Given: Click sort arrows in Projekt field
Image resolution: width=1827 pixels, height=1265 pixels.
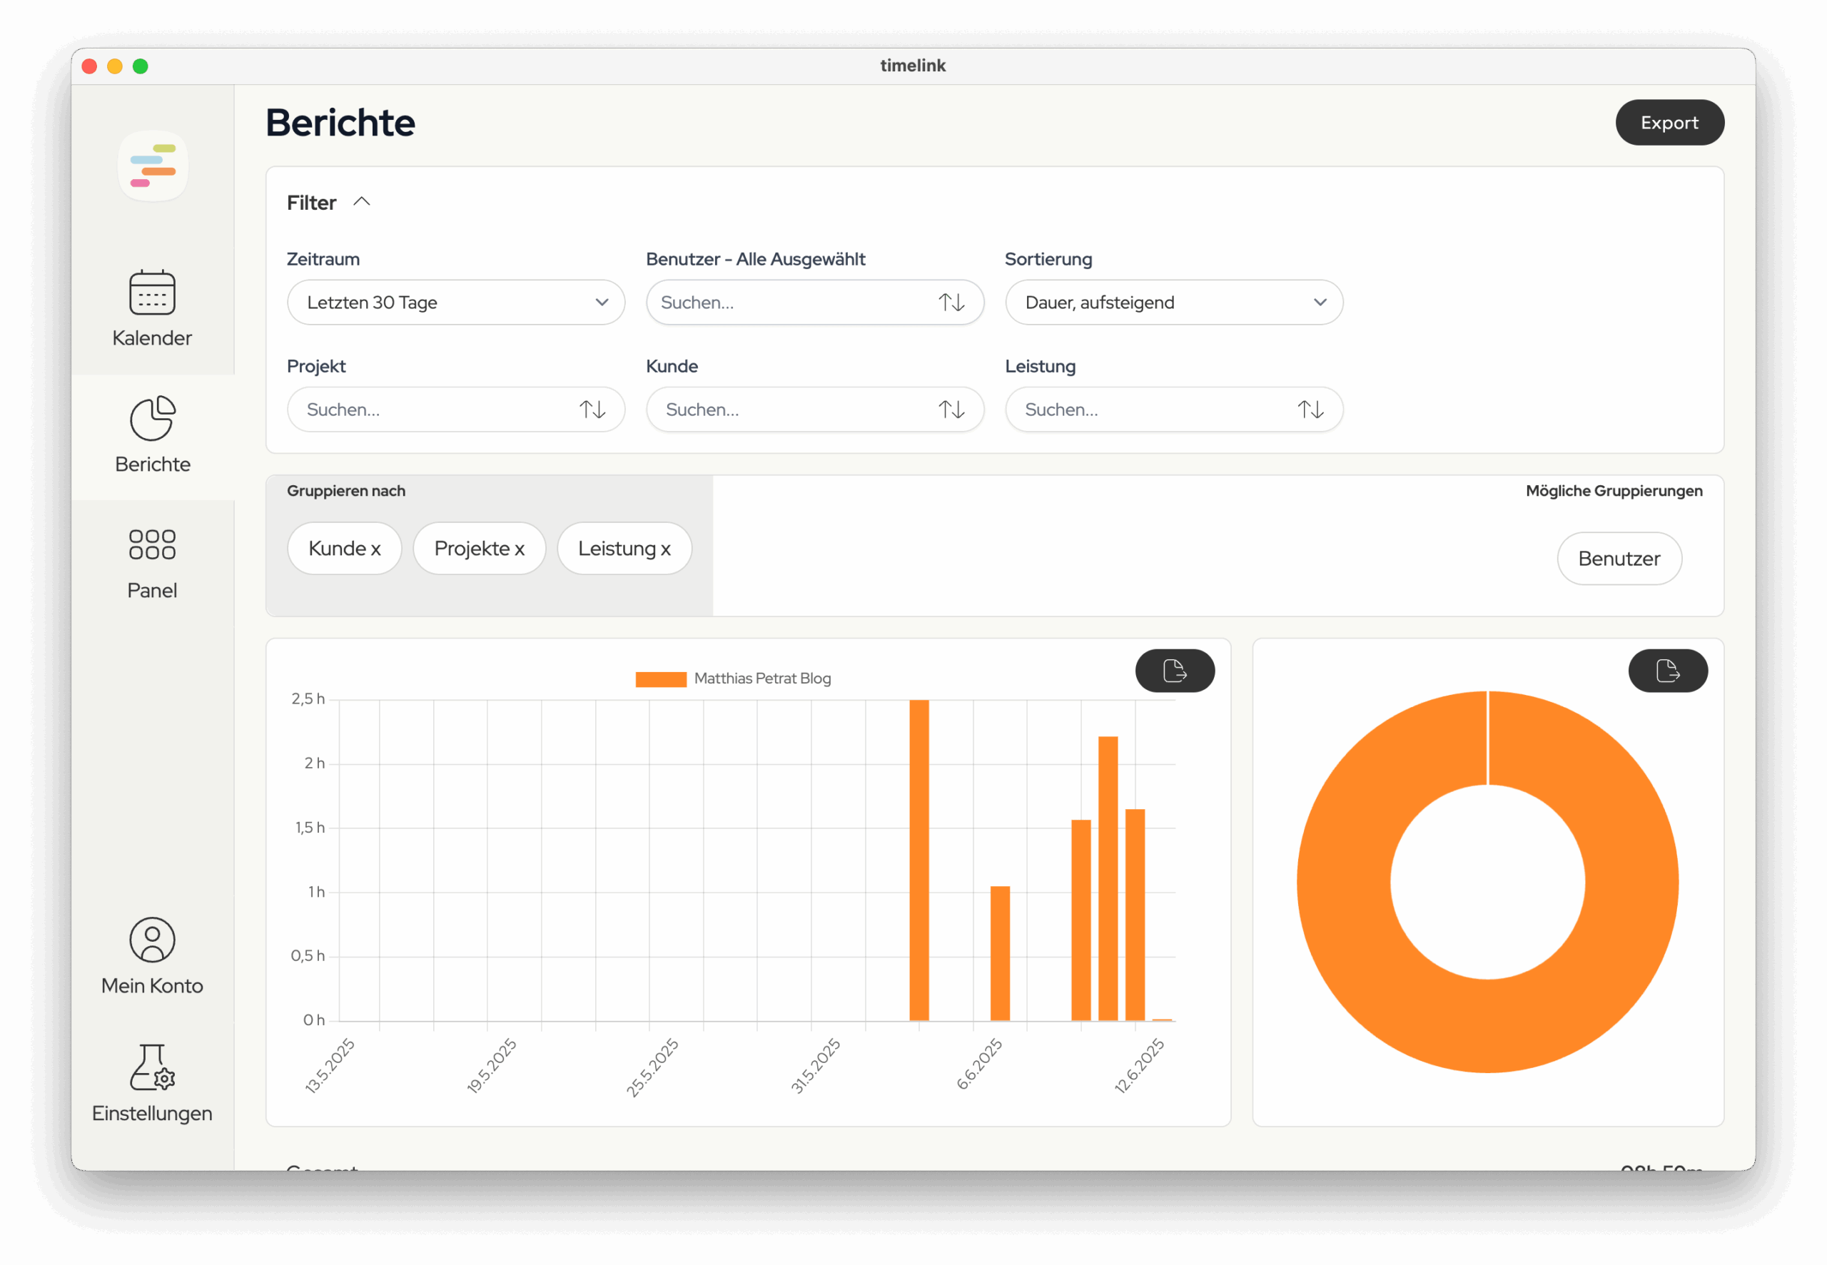Looking at the screenshot, I should [x=592, y=409].
